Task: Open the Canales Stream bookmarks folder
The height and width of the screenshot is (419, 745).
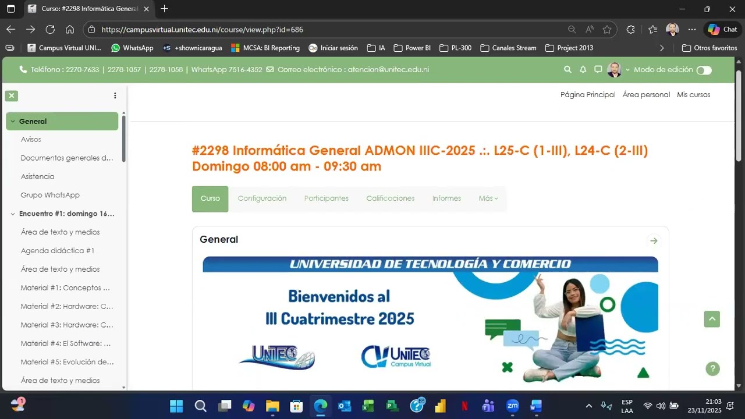Action: (508, 48)
